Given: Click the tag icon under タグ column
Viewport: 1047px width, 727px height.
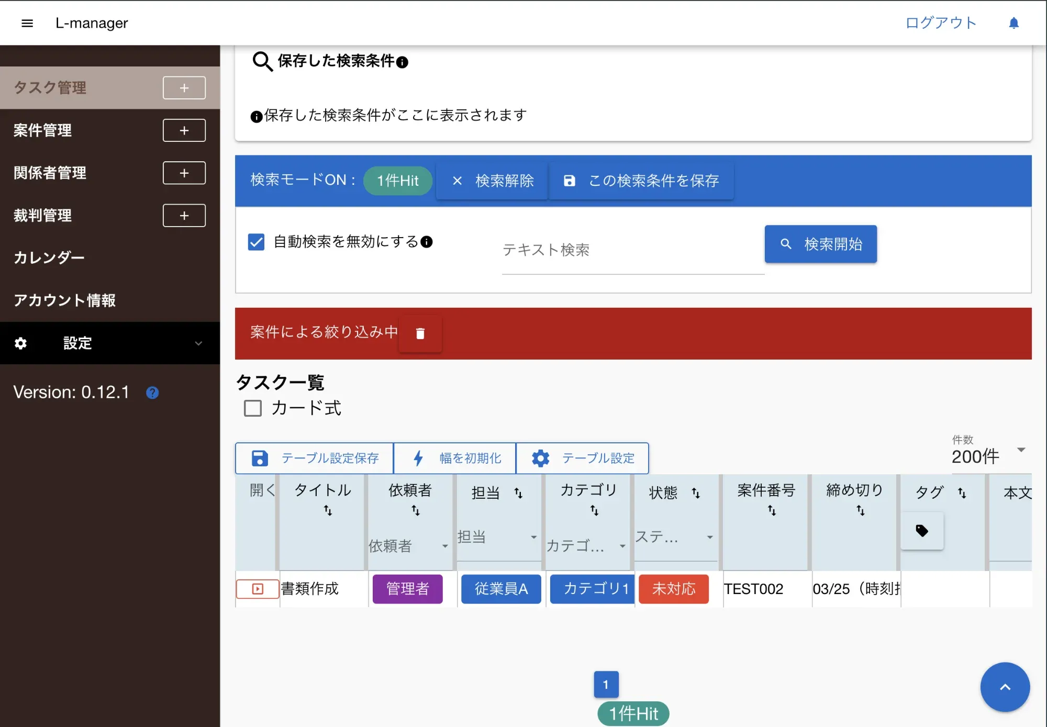Looking at the screenshot, I should click(x=922, y=531).
